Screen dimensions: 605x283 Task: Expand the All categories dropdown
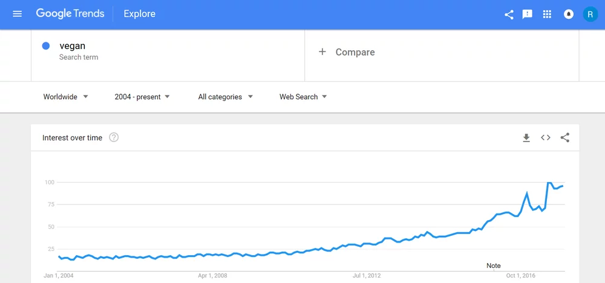(x=226, y=97)
